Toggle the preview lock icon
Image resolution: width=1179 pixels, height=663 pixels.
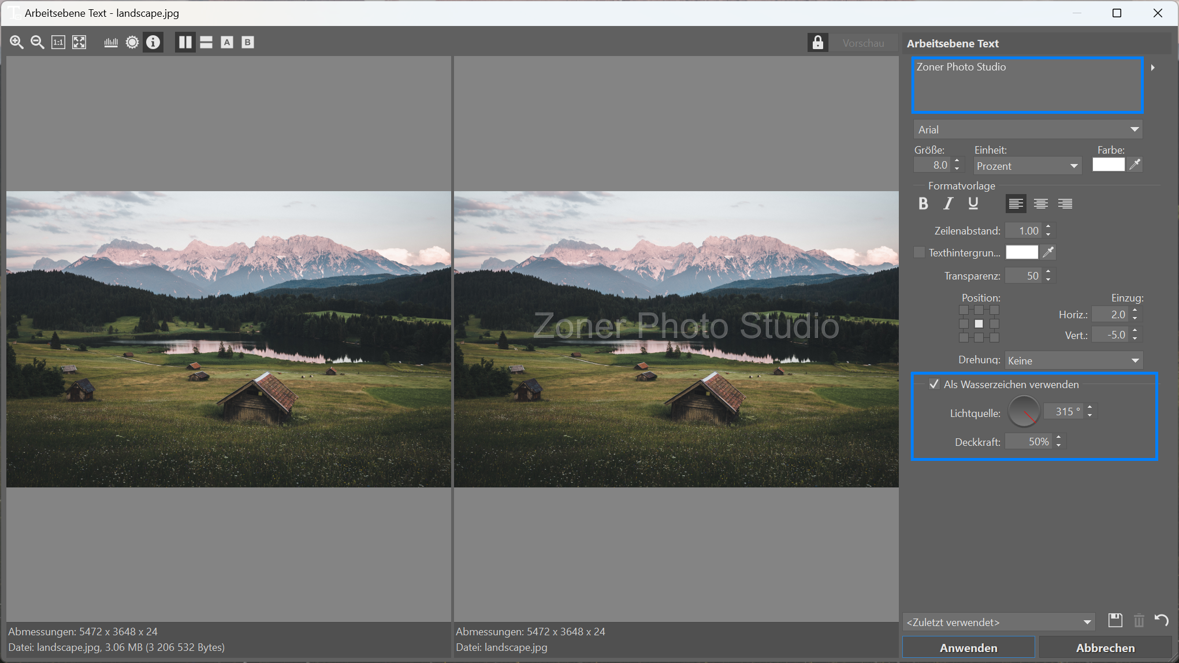[x=817, y=43]
